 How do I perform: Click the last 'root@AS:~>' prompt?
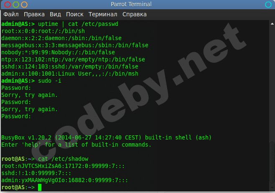18,188
